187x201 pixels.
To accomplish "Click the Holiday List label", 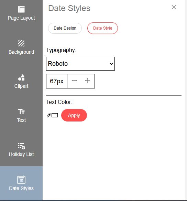I will [x=21, y=154].
